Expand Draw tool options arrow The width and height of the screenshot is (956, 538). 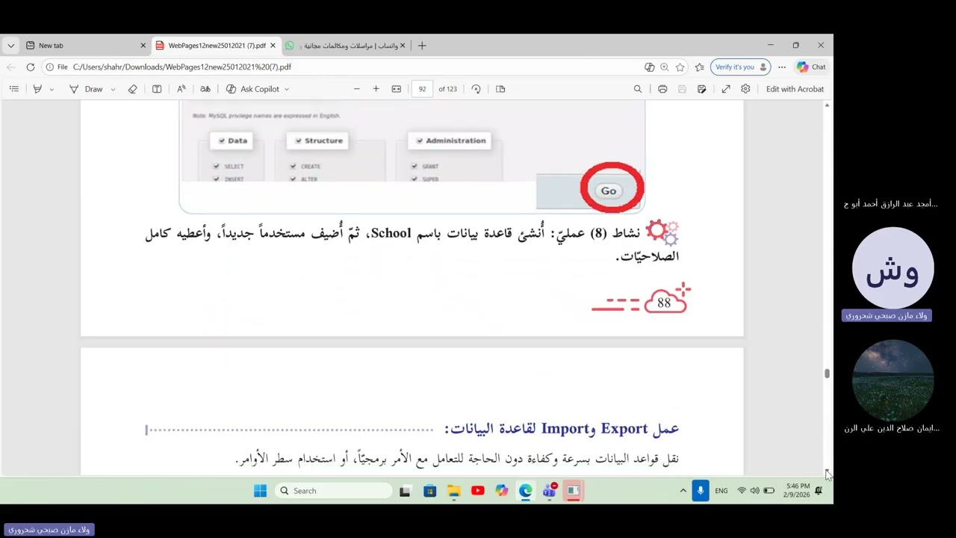[x=113, y=89]
